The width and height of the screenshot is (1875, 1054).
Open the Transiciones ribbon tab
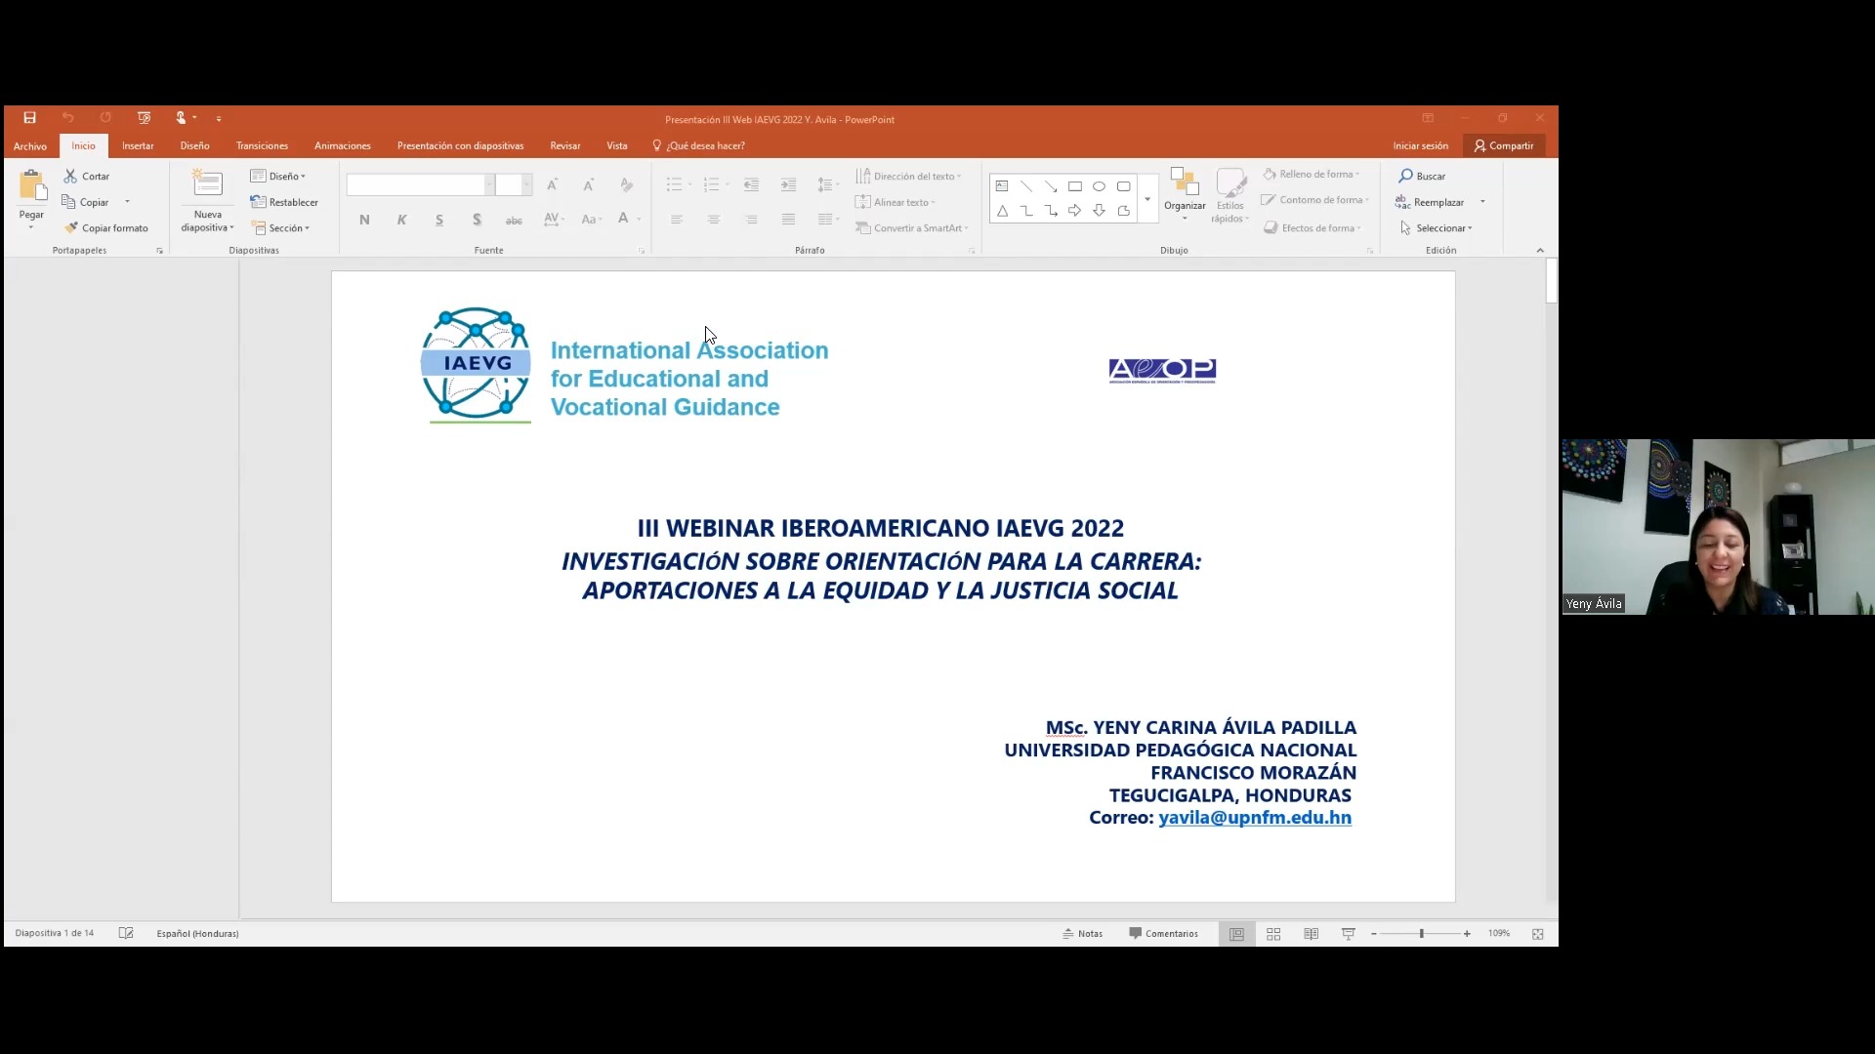[x=262, y=146]
